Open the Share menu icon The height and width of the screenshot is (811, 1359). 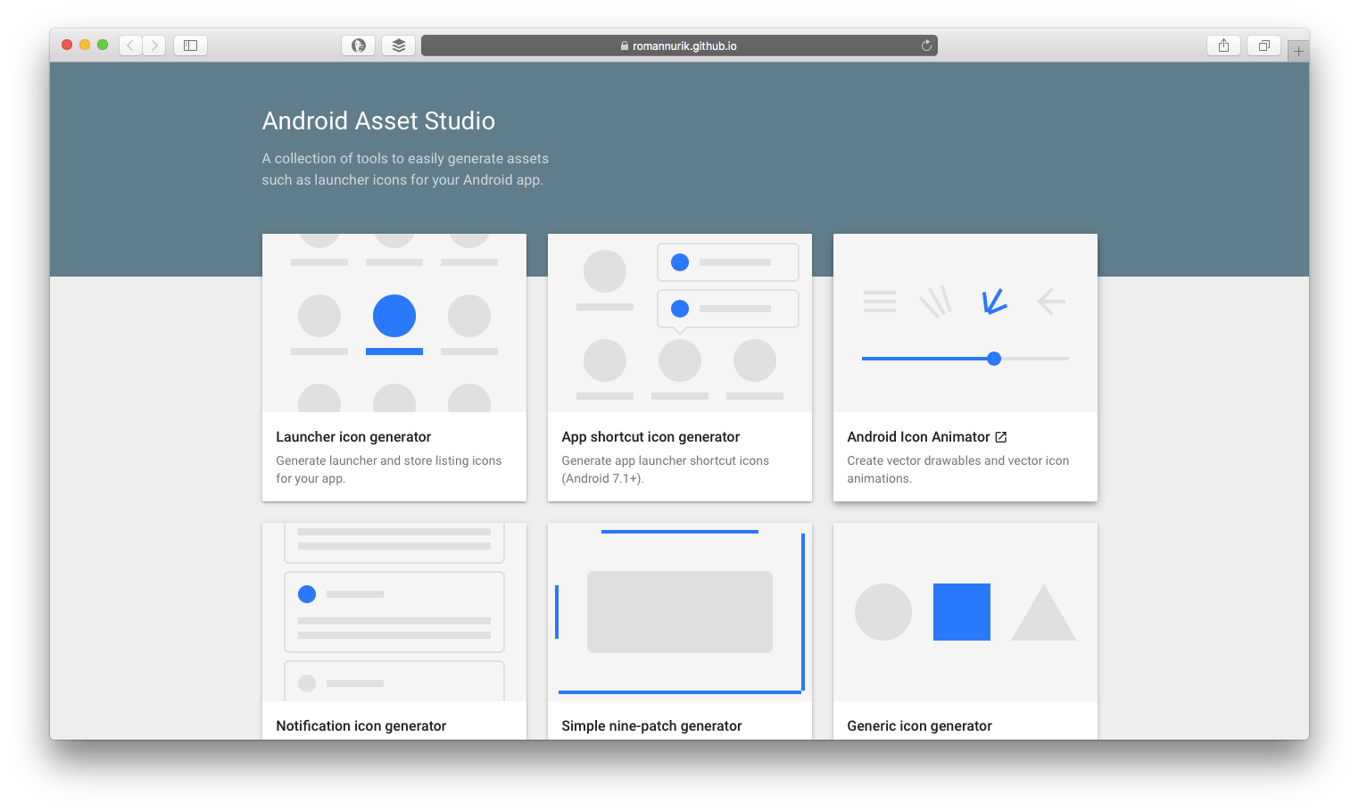click(x=1223, y=46)
